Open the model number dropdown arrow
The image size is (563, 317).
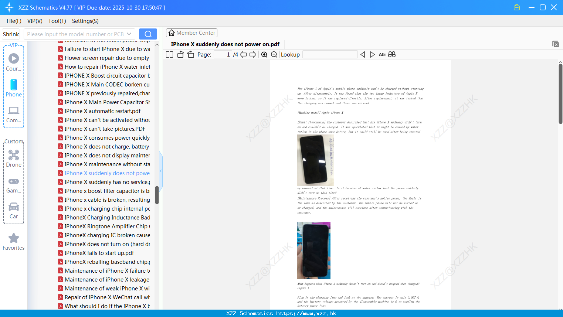[129, 34]
